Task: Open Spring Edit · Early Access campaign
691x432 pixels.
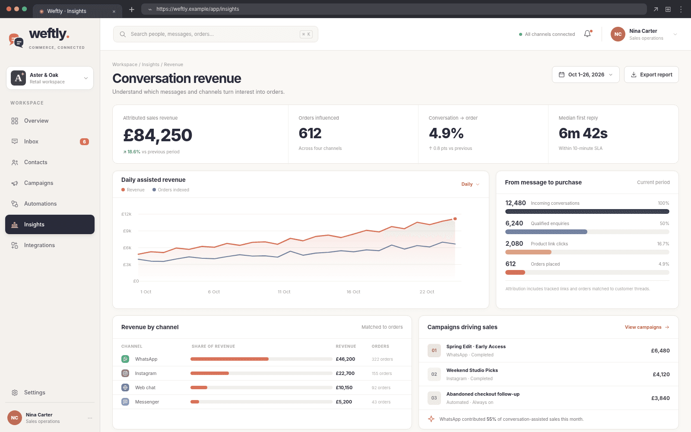Action: click(x=548, y=351)
